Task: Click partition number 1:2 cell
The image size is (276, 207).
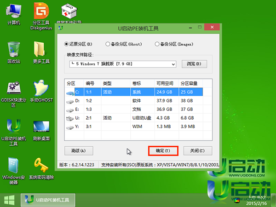Action: pos(92,100)
